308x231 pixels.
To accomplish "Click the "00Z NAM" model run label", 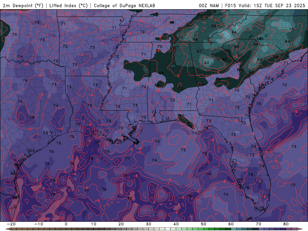I will (209, 5).
